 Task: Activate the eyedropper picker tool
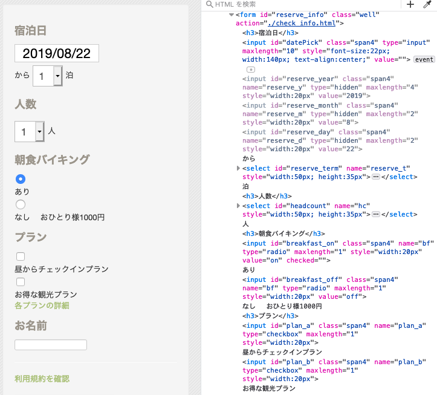427,4
